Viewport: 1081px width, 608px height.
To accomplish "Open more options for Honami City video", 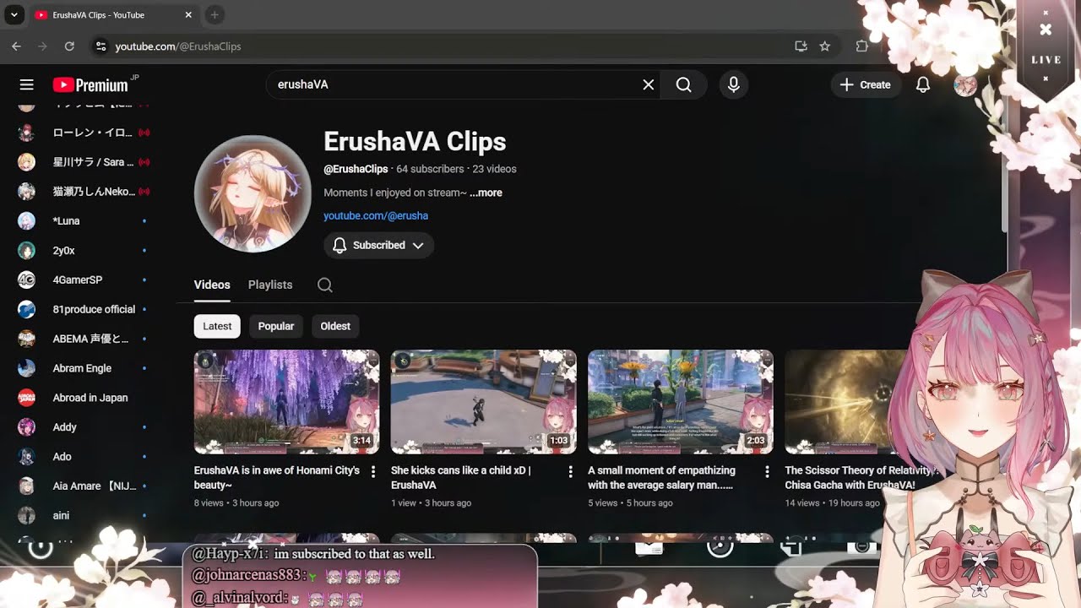I will (373, 471).
